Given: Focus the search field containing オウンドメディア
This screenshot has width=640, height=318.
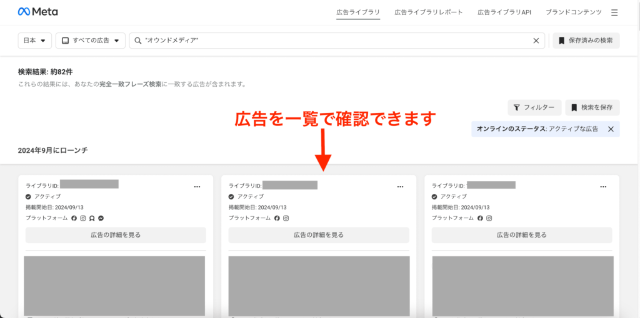Looking at the screenshot, I should click(x=337, y=41).
